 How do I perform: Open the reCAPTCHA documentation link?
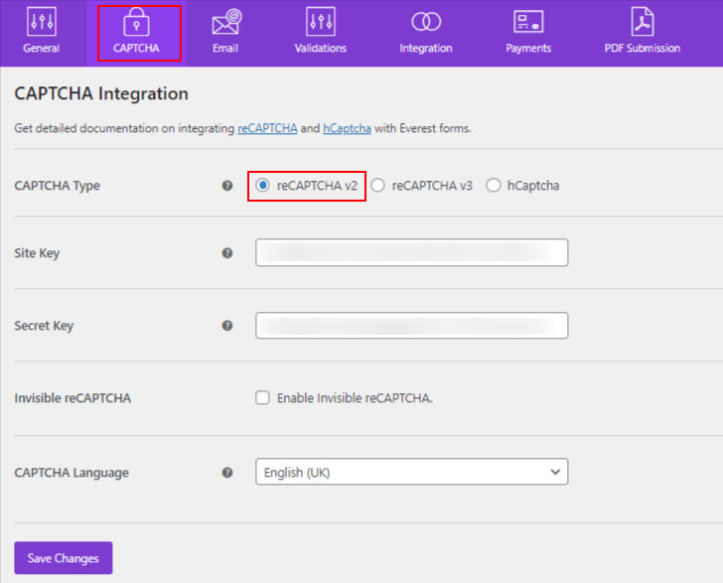(267, 128)
